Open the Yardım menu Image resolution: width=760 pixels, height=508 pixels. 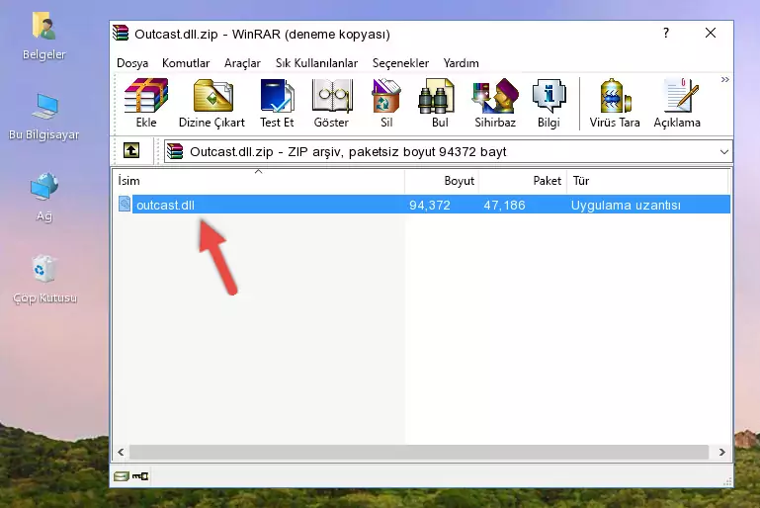pos(461,63)
